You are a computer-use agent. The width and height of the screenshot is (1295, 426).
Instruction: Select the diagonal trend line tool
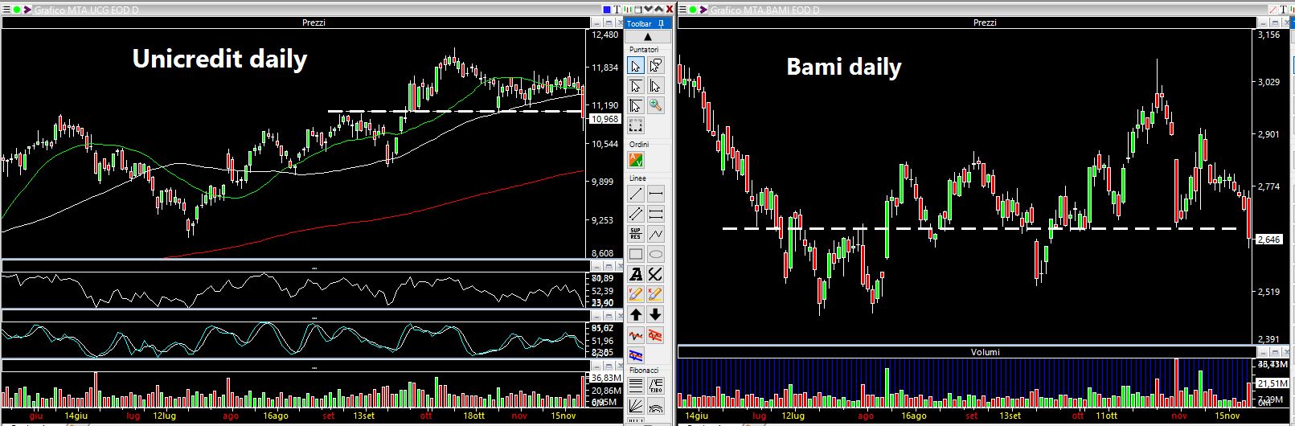coord(636,194)
